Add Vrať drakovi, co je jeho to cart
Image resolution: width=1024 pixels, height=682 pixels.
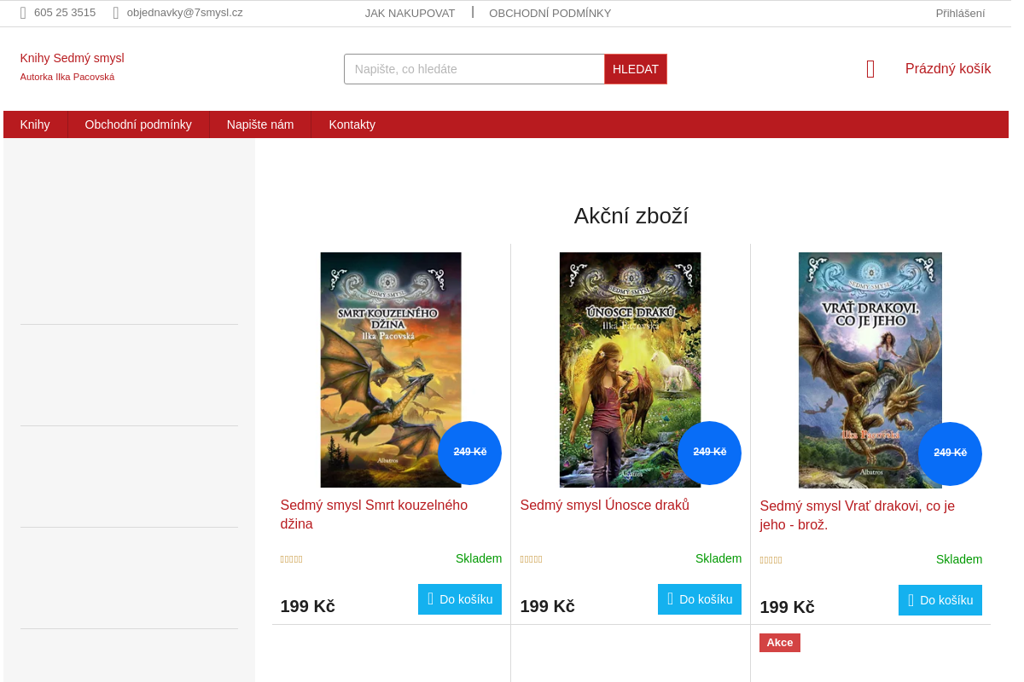[940, 600]
